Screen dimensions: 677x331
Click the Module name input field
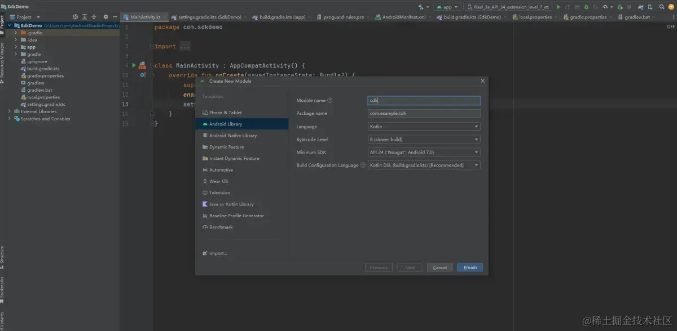click(424, 101)
